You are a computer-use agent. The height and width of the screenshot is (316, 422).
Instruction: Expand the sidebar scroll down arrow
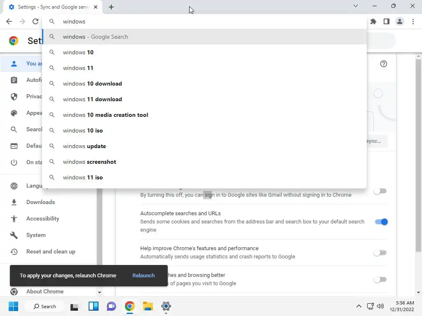click(100, 293)
